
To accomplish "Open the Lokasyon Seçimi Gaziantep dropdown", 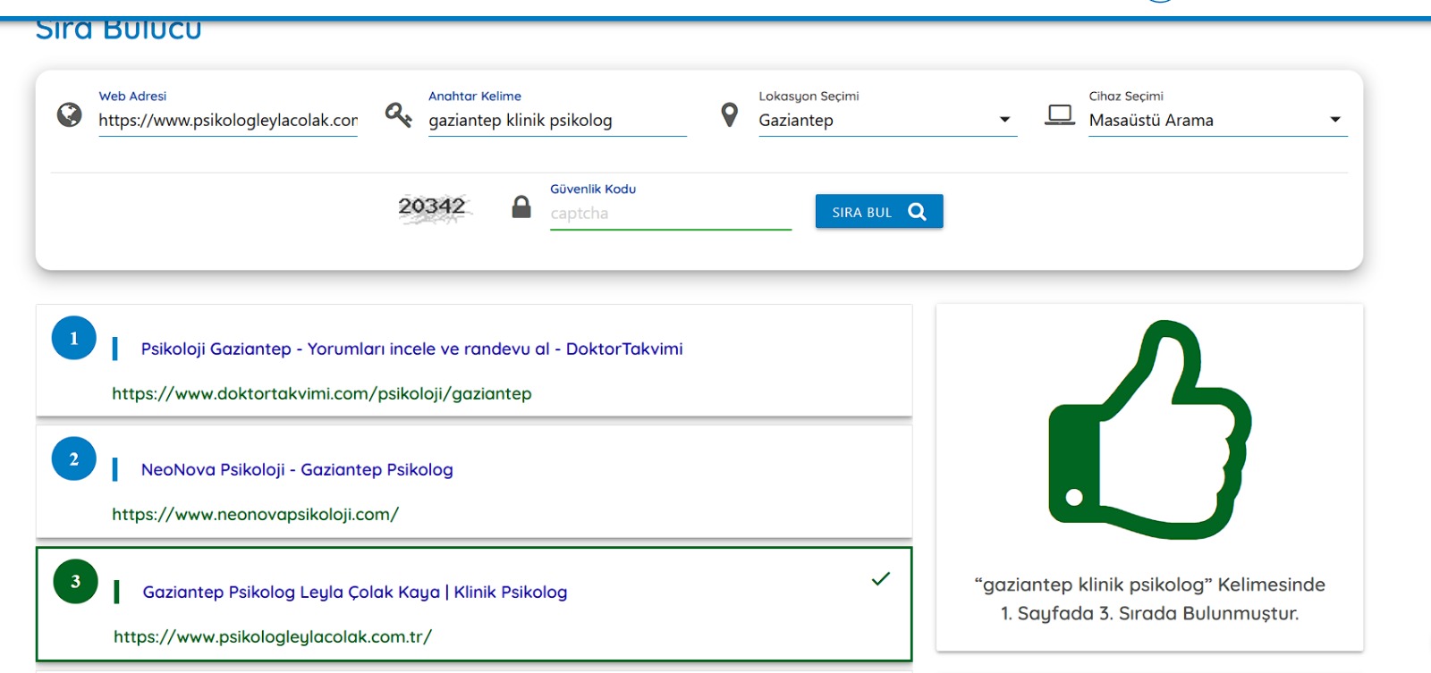I will pos(886,121).
